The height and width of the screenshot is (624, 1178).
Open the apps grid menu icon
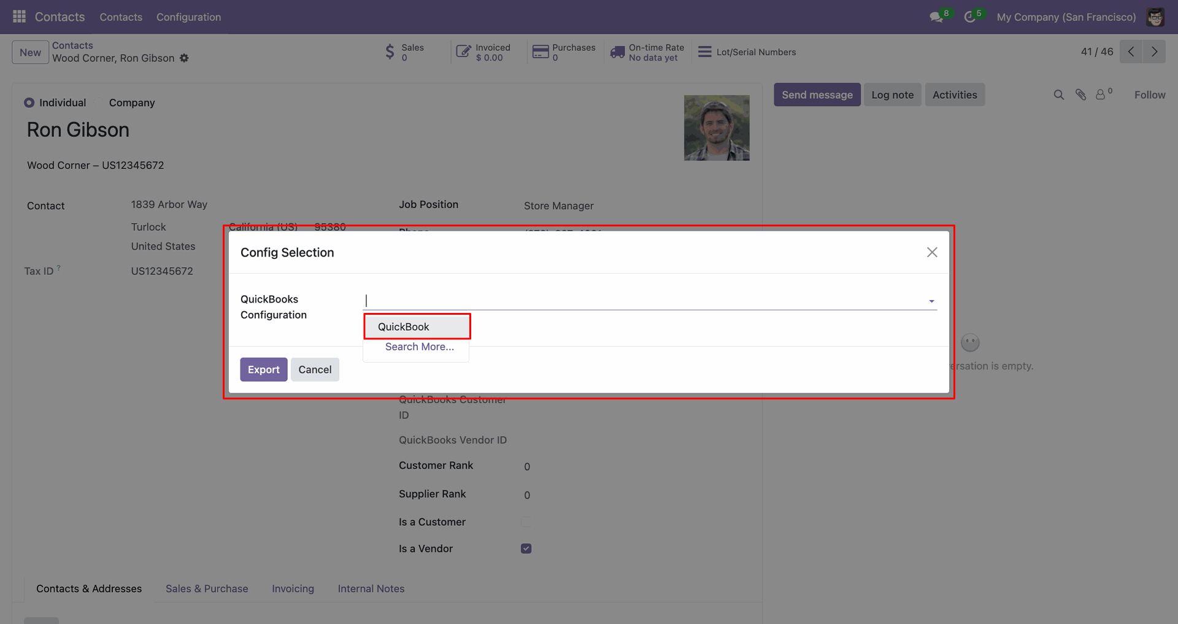coord(19,17)
